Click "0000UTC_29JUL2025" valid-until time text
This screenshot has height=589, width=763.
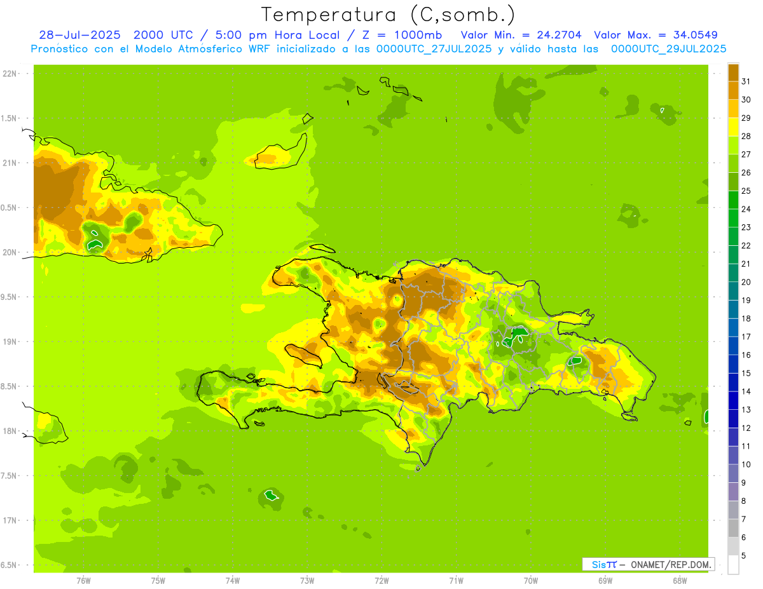pos(669,49)
